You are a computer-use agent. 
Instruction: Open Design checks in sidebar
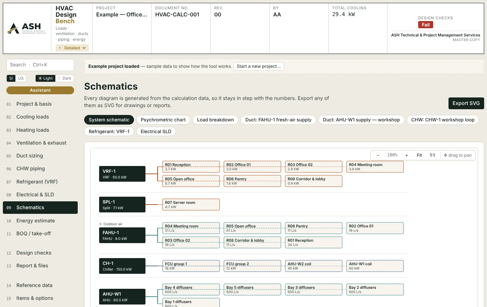(x=40, y=253)
